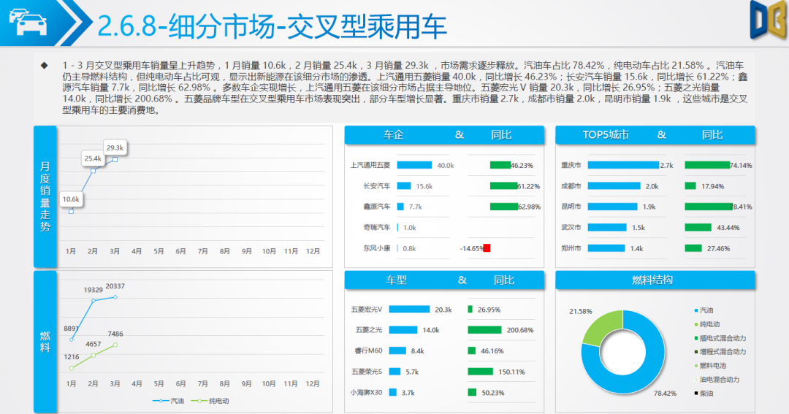This screenshot has height=414, width=789.
Task: Click the 200.68% growth bar for 五菱之光
Action: click(484, 330)
